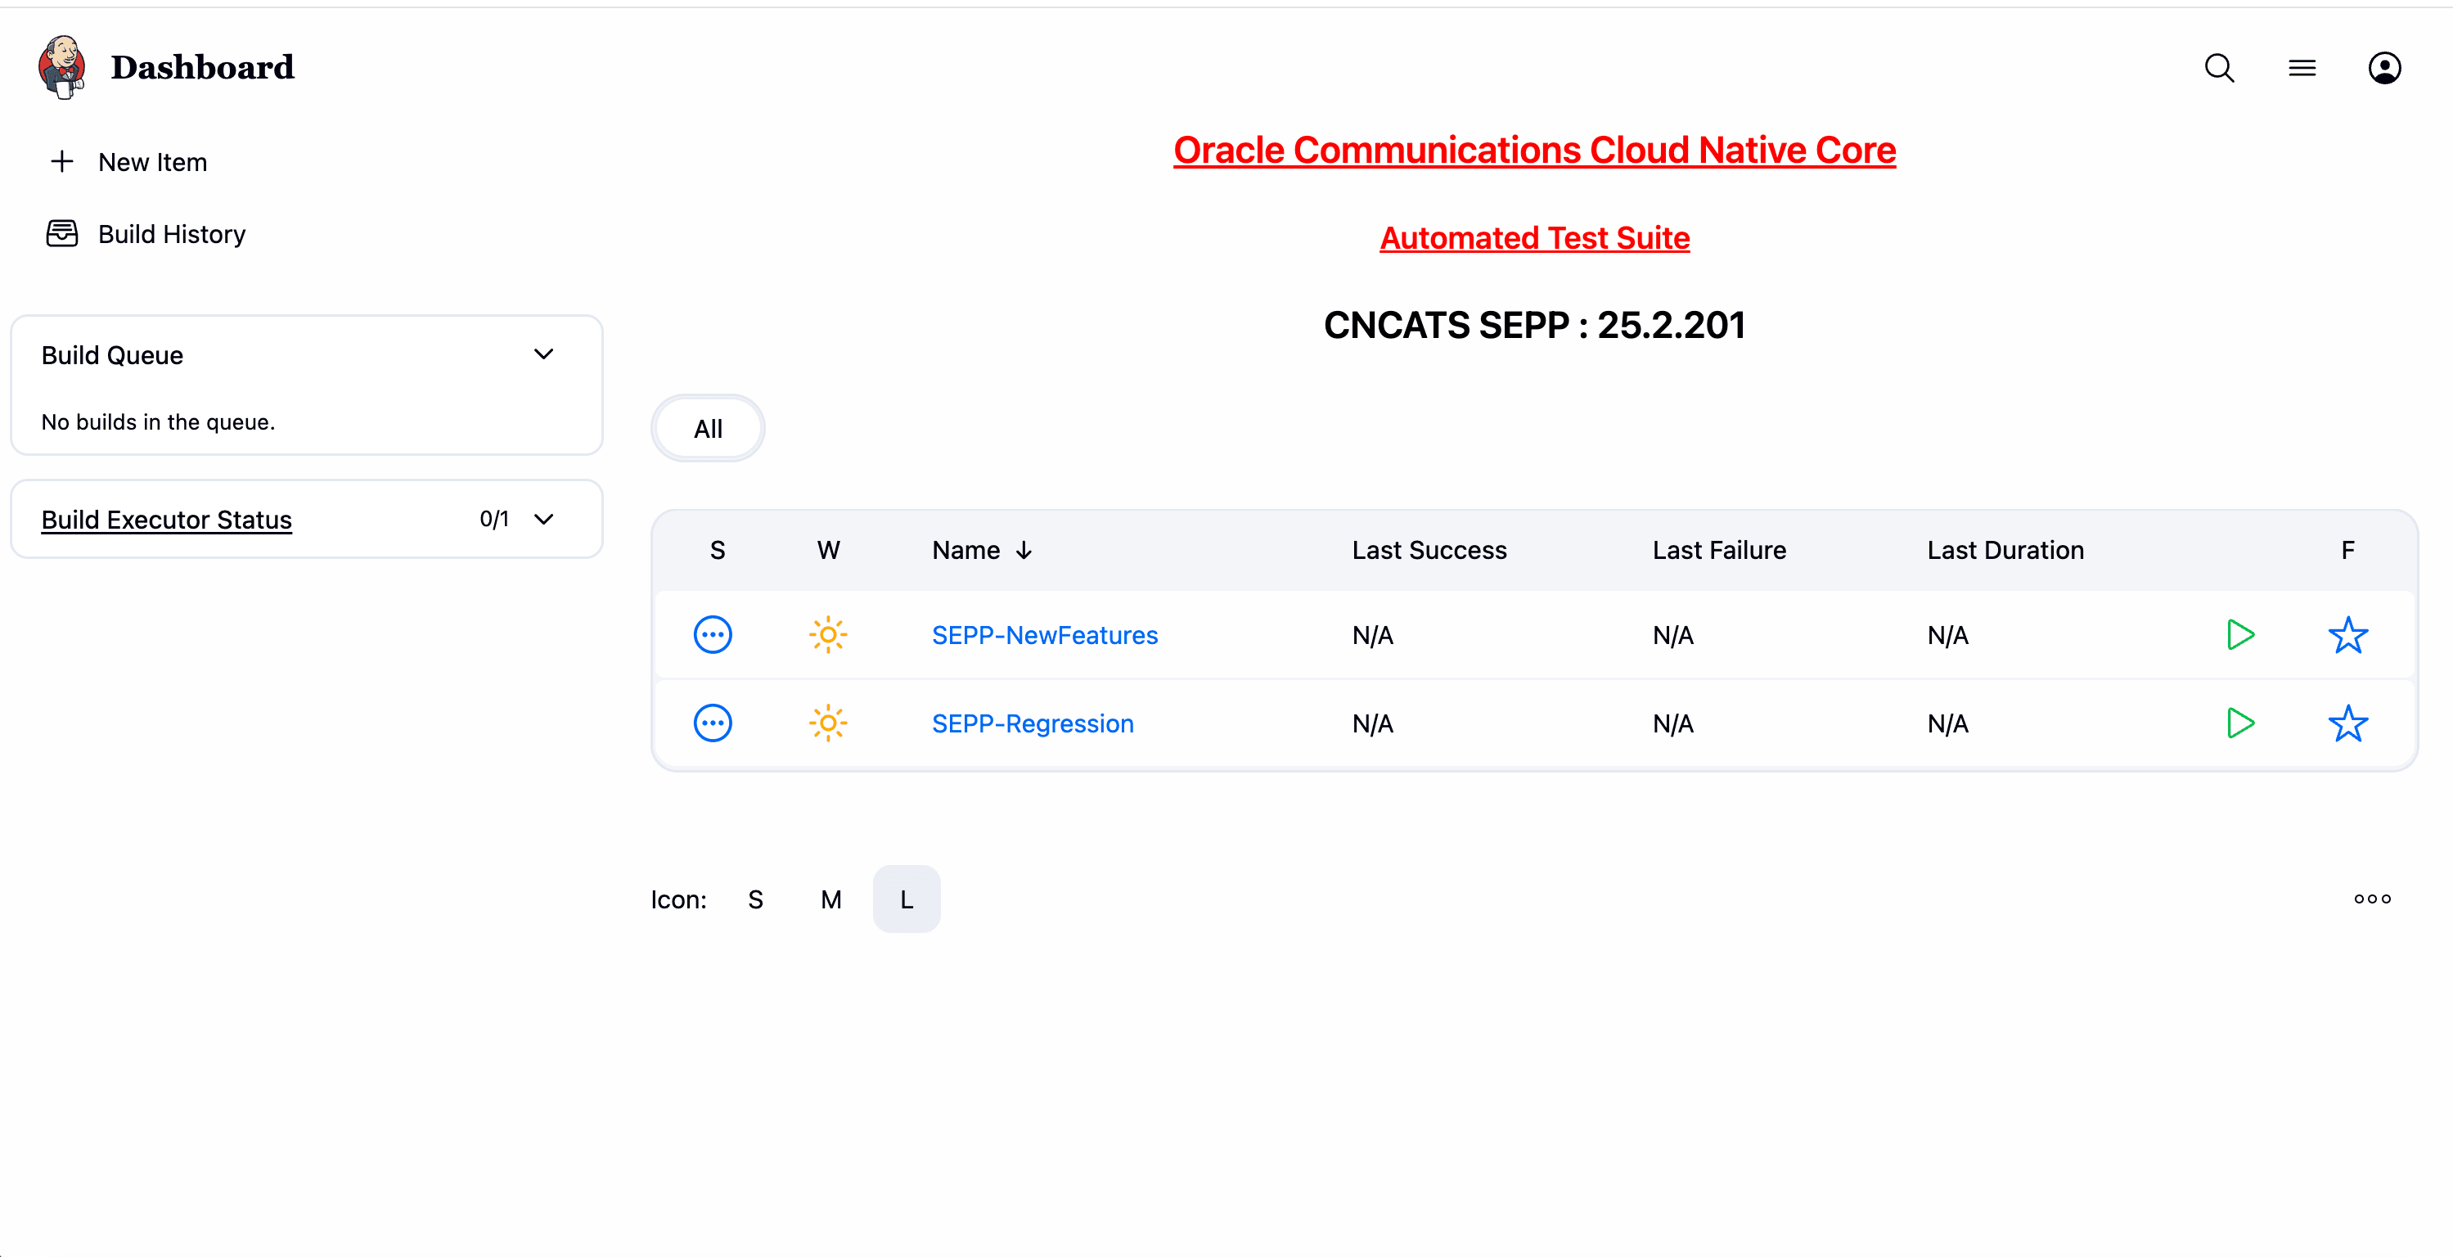Click Last Success N/A for SEPP-NewFeatures
The width and height of the screenshot is (2453, 1257).
coord(1372,635)
